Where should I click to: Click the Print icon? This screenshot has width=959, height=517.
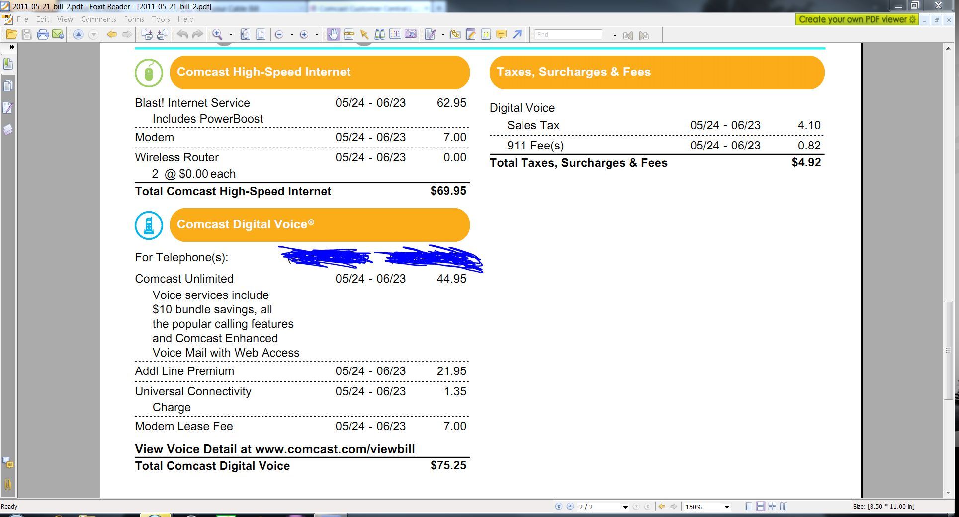tap(43, 34)
